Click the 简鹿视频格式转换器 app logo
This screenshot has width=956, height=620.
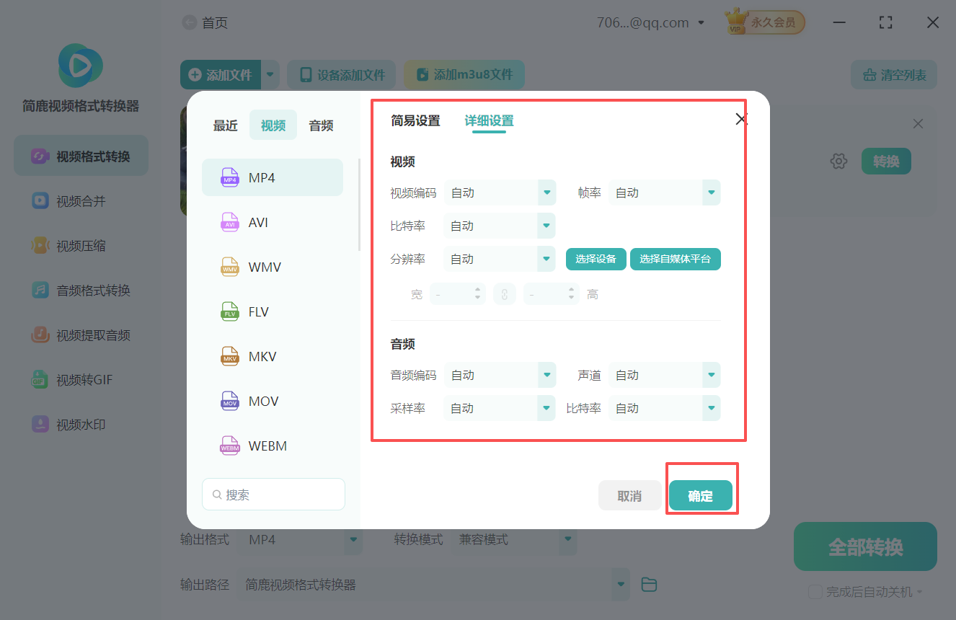[80, 66]
